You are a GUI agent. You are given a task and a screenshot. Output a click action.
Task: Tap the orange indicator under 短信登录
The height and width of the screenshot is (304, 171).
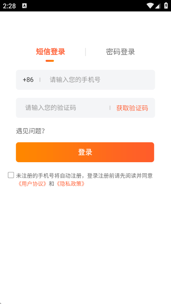(x=50, y=61)
